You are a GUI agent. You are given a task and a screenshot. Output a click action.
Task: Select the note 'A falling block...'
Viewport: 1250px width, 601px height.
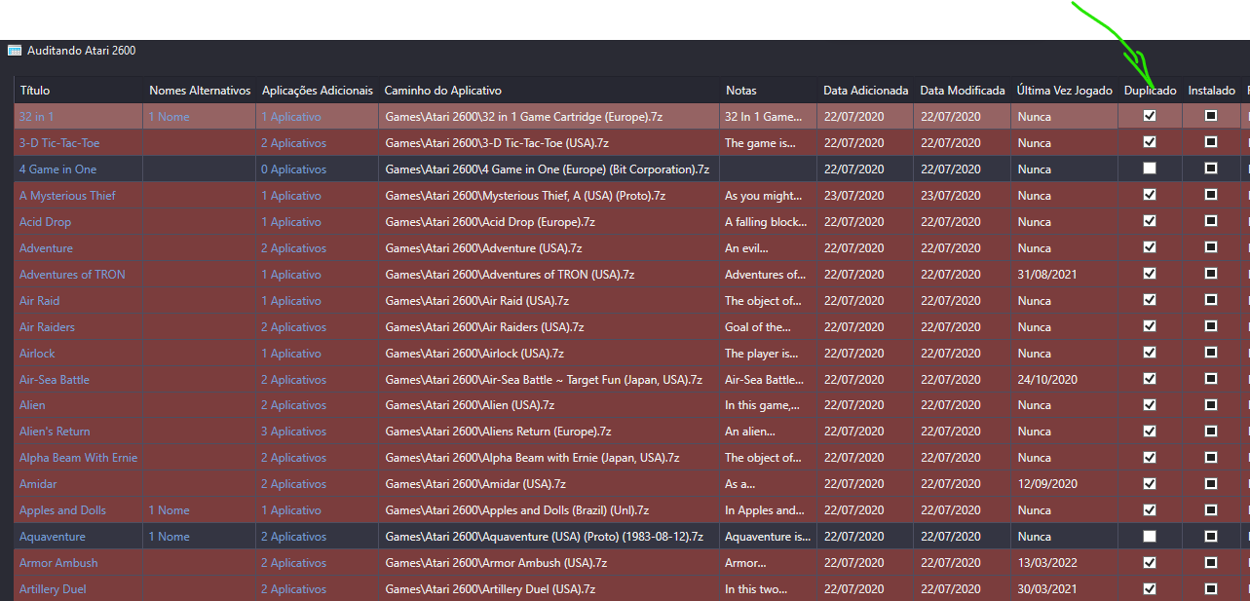[766, 222]
